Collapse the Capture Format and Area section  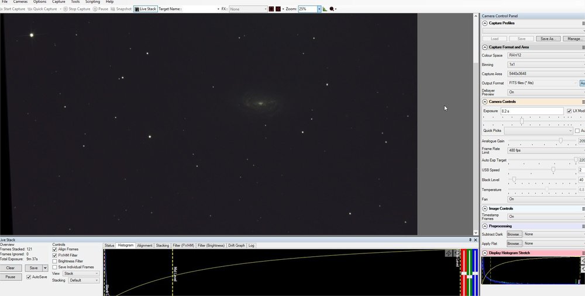(x=484, y=47)
